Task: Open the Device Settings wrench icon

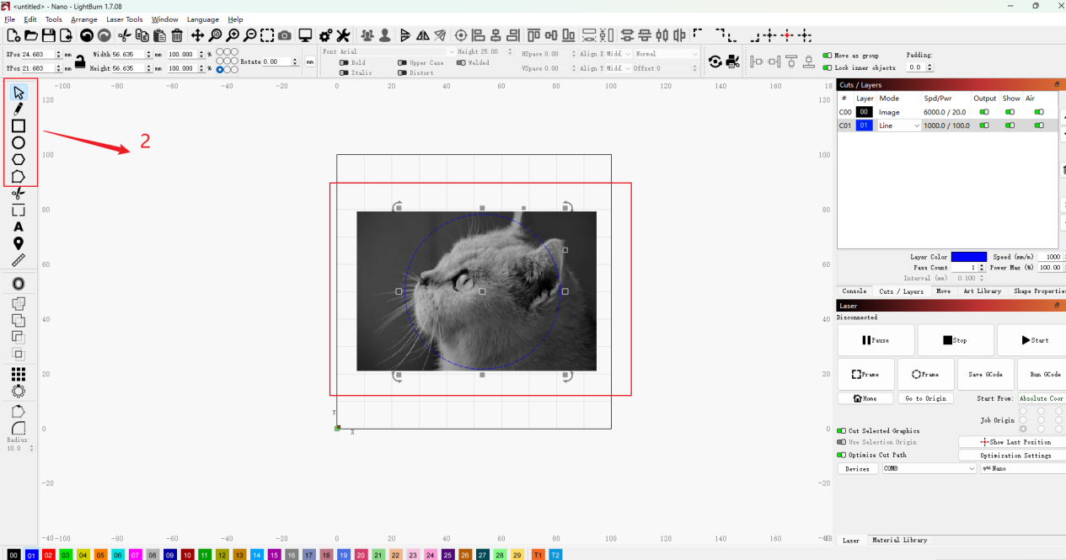Action: click(x=343, y=35)
